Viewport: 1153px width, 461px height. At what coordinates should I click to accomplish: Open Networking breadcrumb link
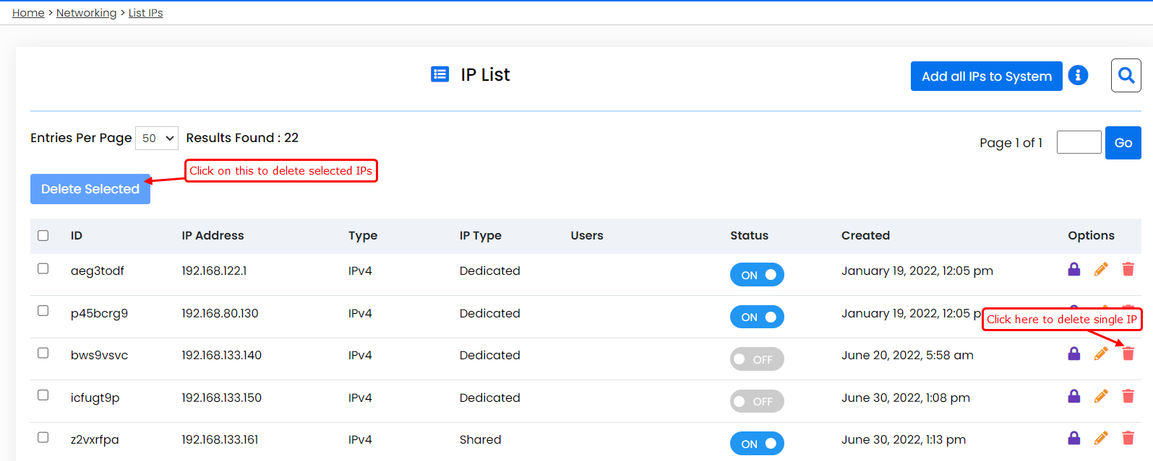click(86, 13)
